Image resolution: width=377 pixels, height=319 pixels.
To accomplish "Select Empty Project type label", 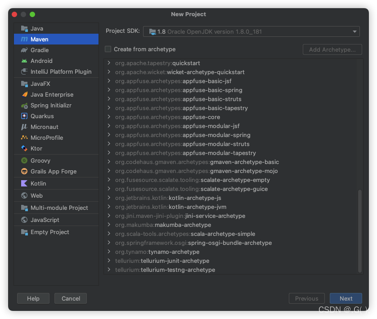I will click(50, 232).
